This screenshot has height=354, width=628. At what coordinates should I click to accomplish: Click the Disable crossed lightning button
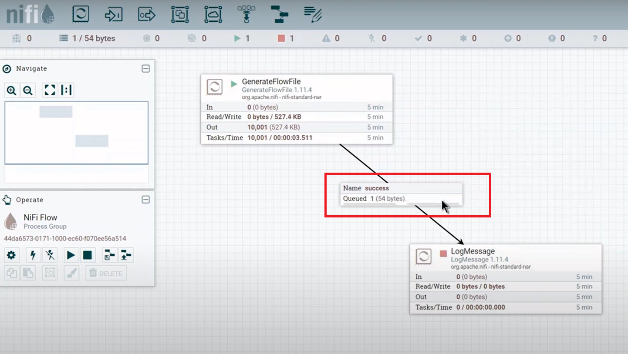[50, 255]
